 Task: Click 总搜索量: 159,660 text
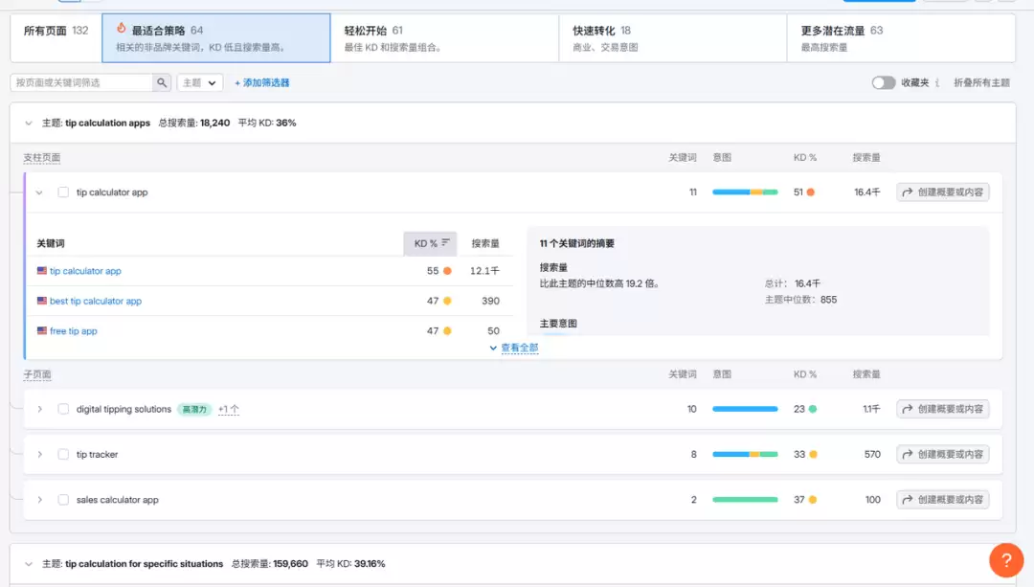coord(270,564)
